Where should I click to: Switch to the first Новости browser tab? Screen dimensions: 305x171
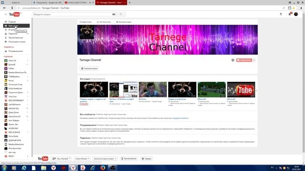tap(16, 2)
